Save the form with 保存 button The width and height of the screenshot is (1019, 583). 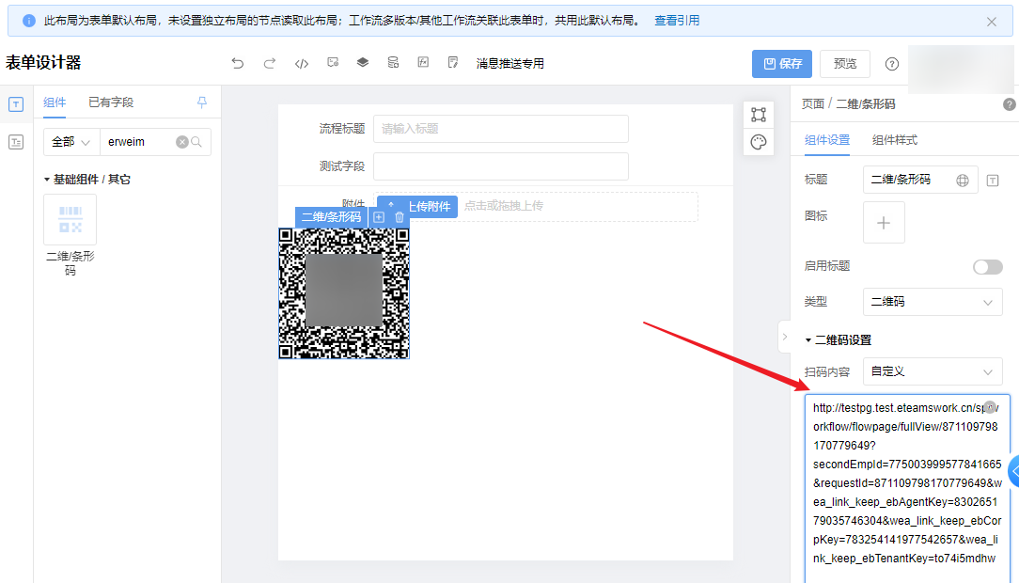pos(782,64)
